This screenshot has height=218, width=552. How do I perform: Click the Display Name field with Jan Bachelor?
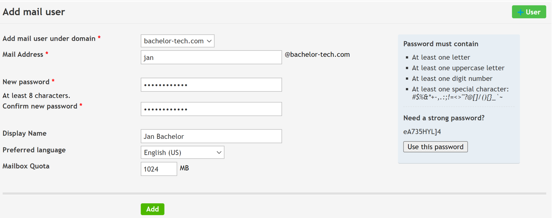211,136
